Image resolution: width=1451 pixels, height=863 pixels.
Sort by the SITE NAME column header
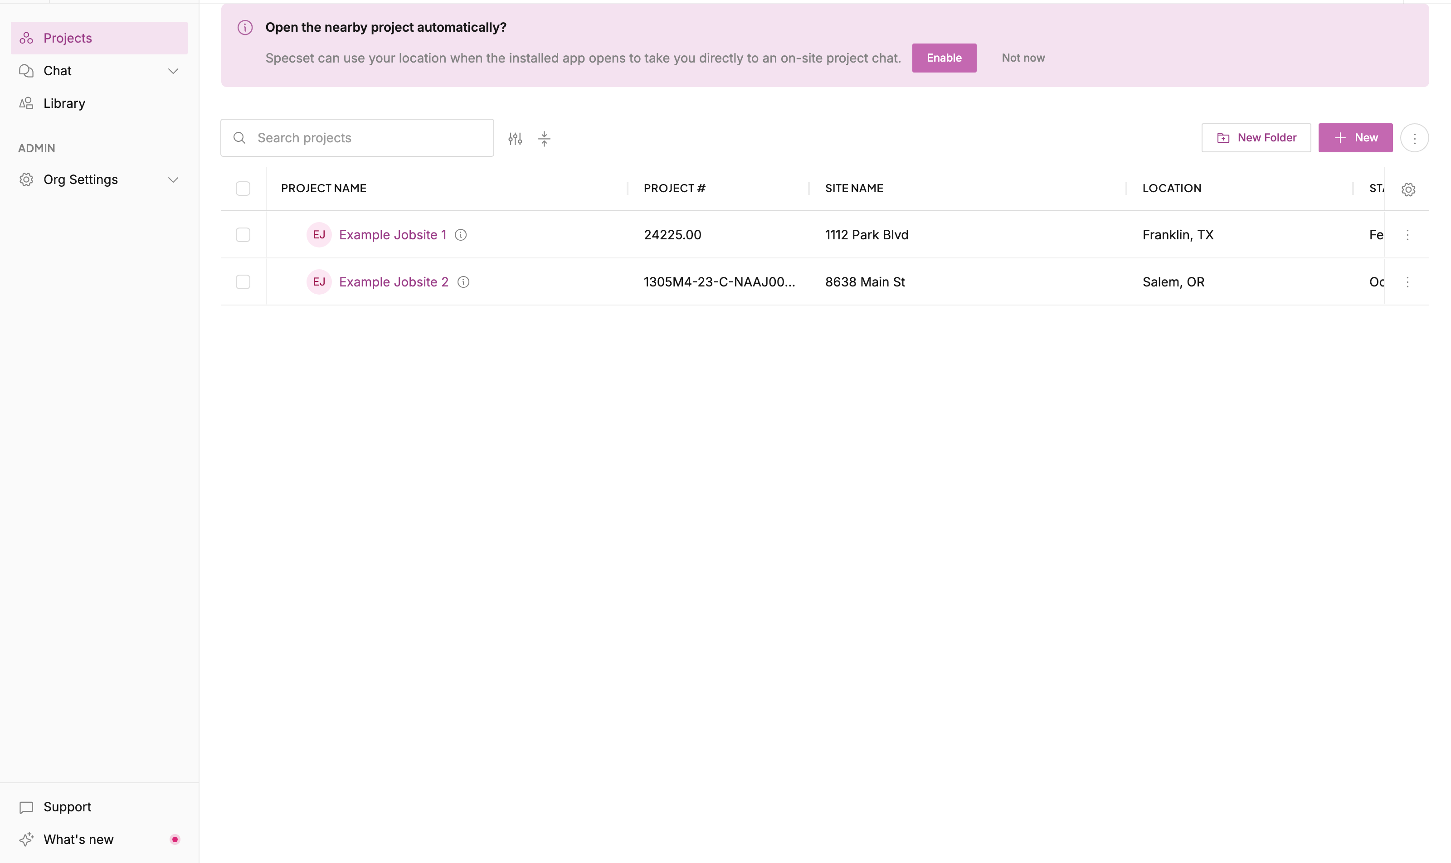pyautogui.click(x=854, y=188)
